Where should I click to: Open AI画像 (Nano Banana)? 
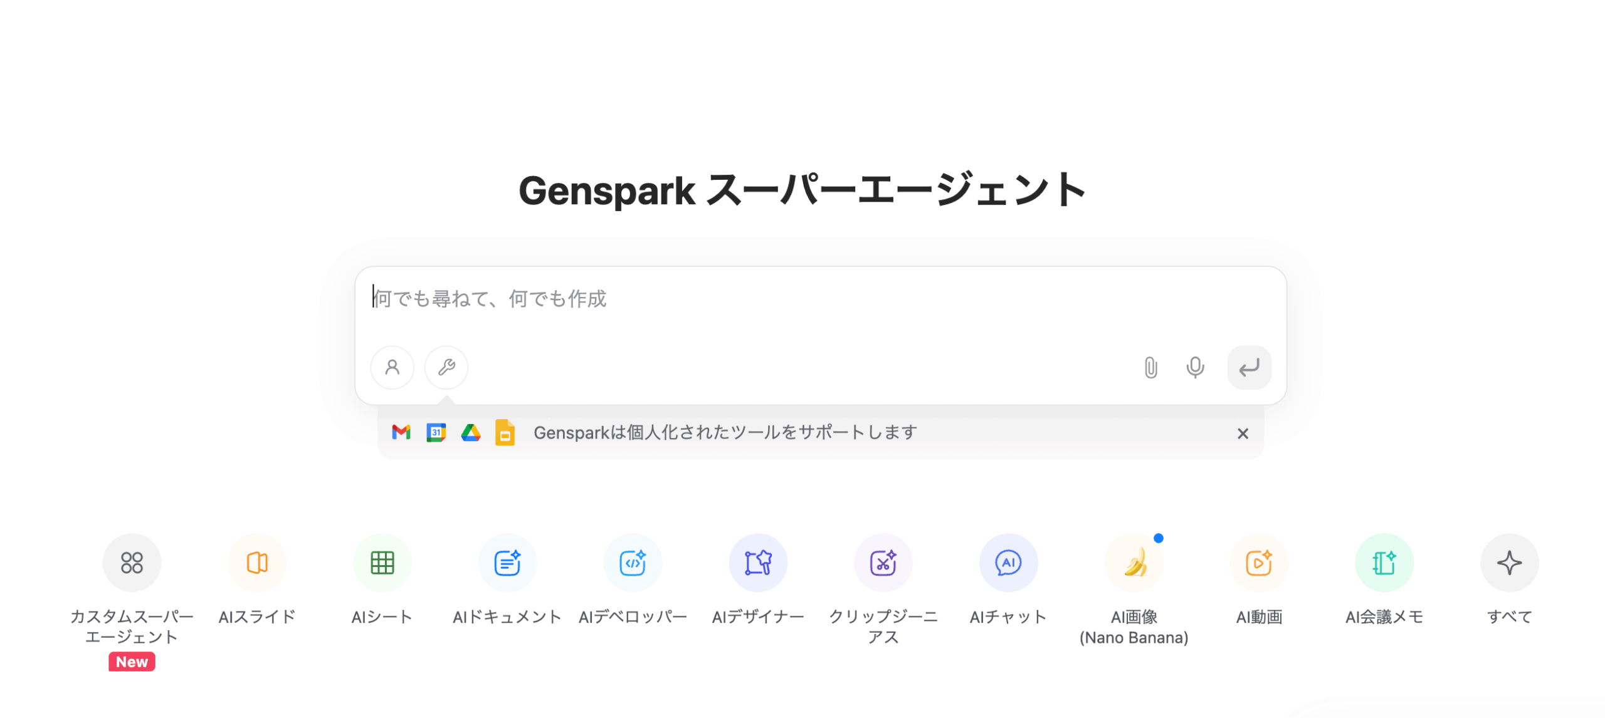tap(1135, 563)
